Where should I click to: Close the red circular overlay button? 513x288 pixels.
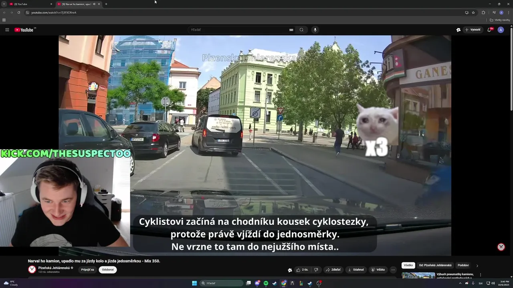(501, 247)
